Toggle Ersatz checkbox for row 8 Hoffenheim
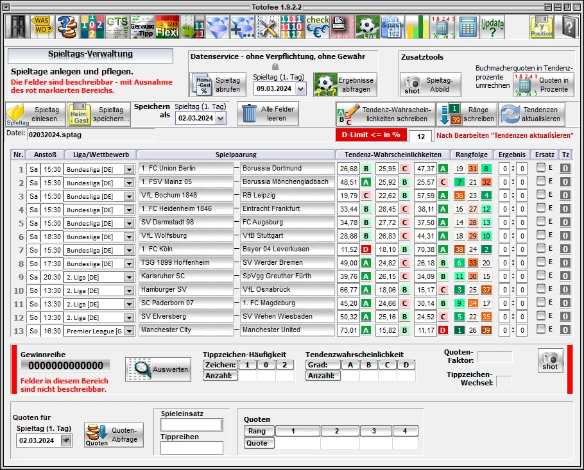The height and width of the screenshot is (470, 584). click(541, 262)
